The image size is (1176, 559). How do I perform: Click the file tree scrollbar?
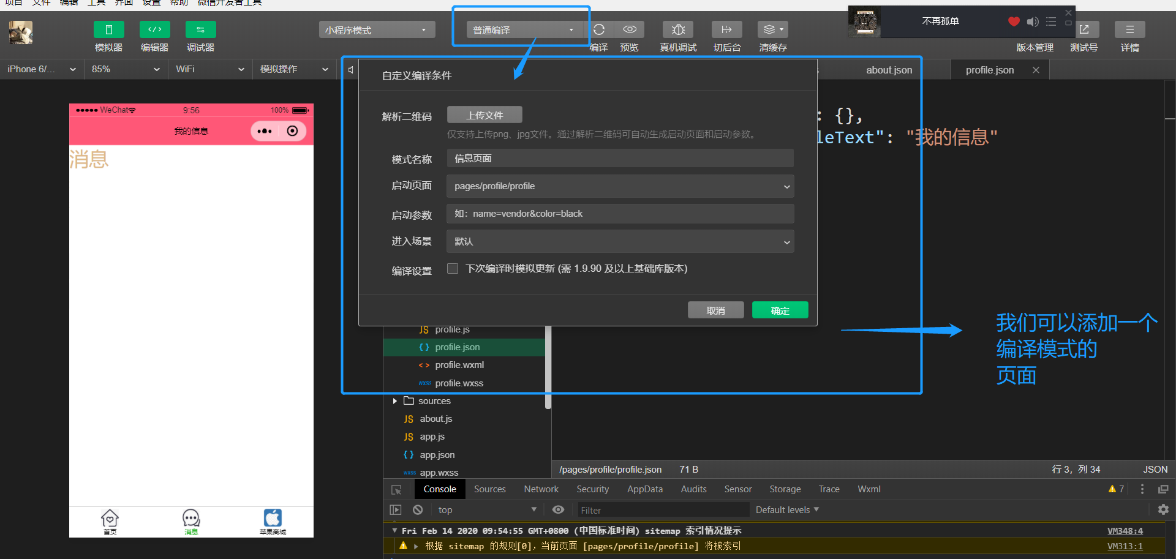tap(548, 367)
